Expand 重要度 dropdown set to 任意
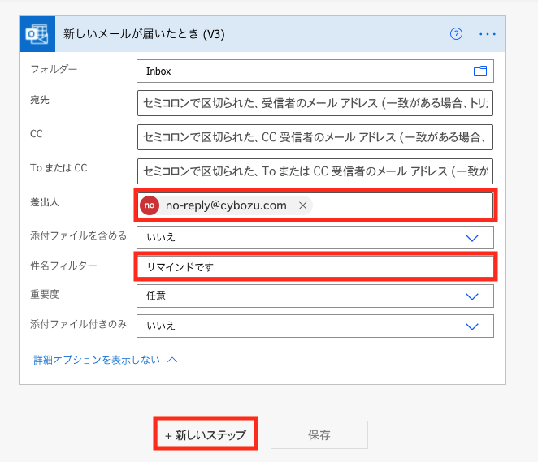The height and width of the screenshot is (462, 538). point(472,296)
